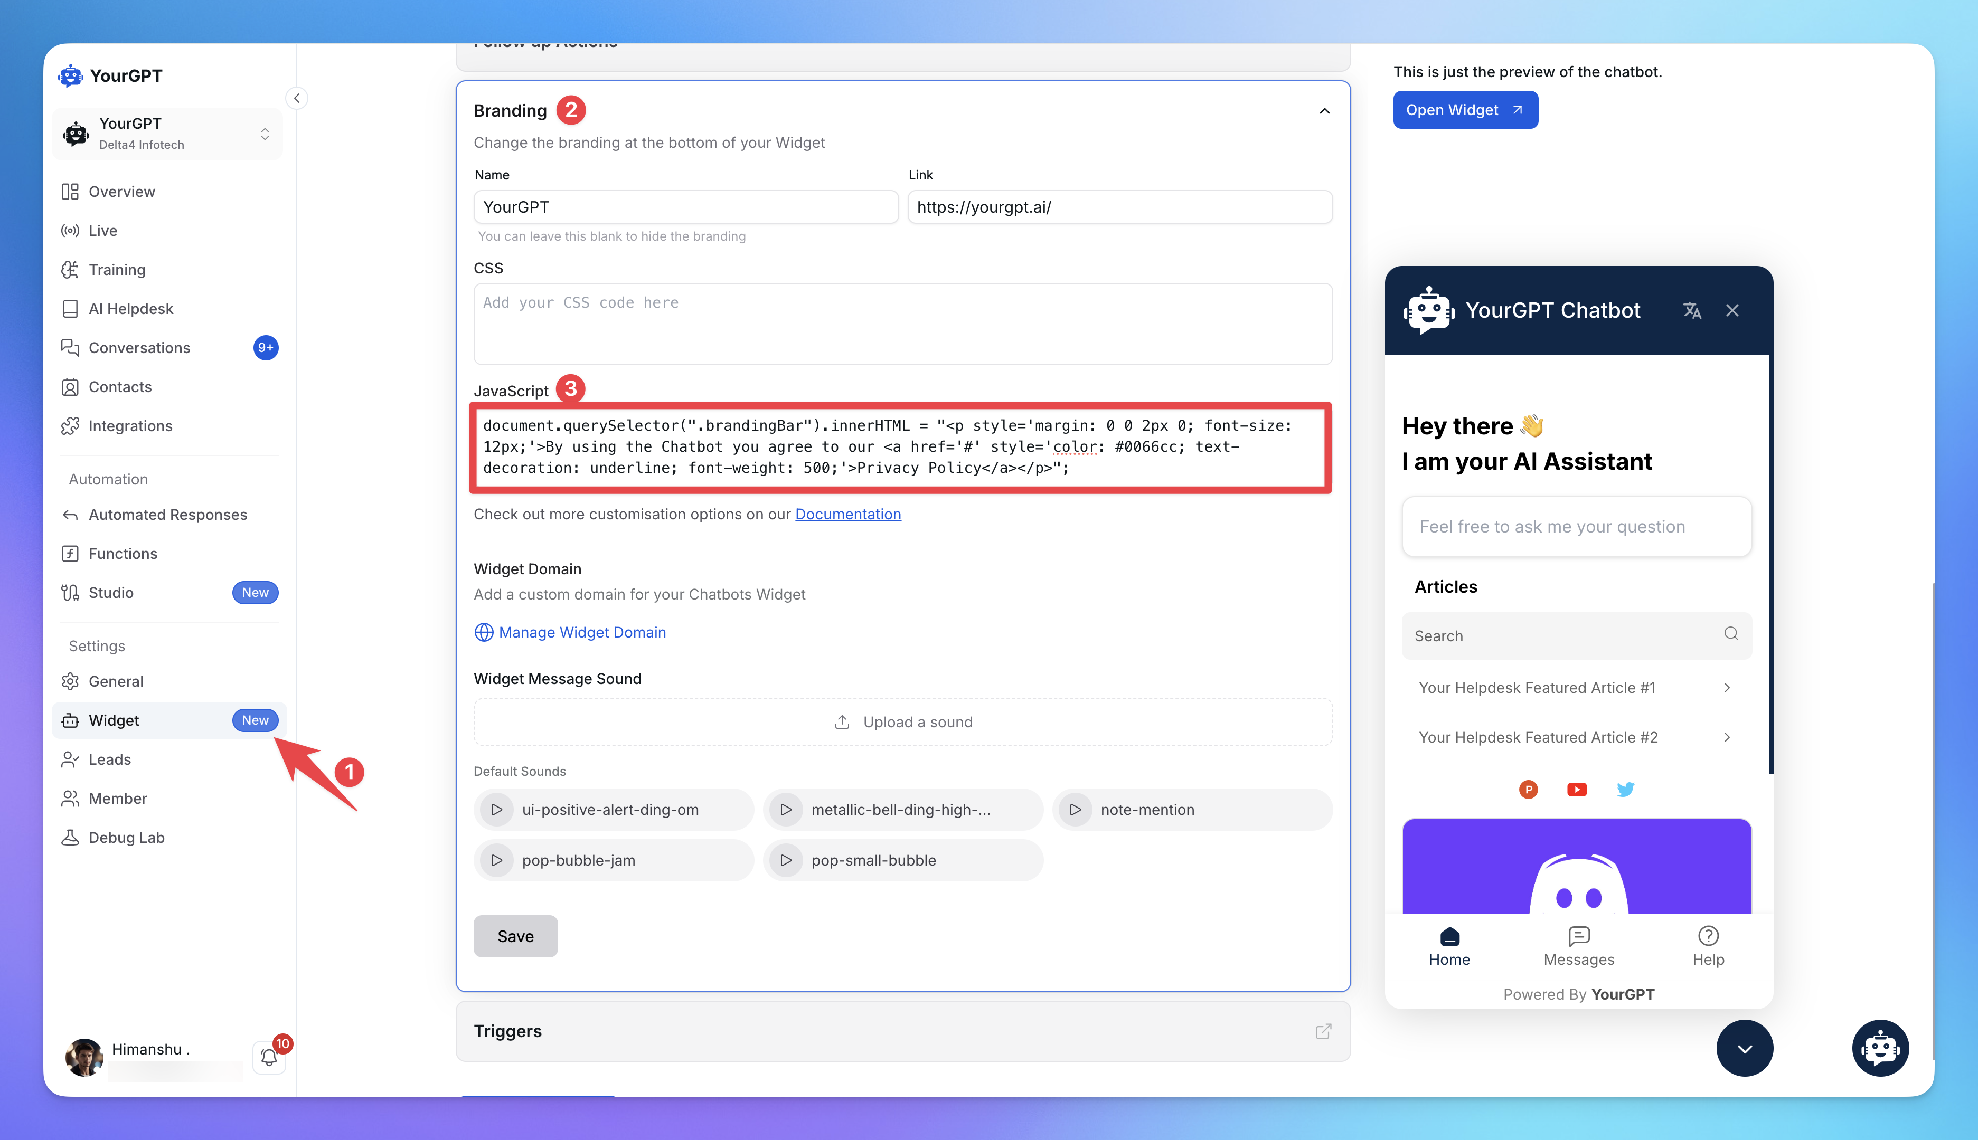1978x1140 pixels.
Task: Click the 9+ Conversations badge
Action: click(266, 348)
